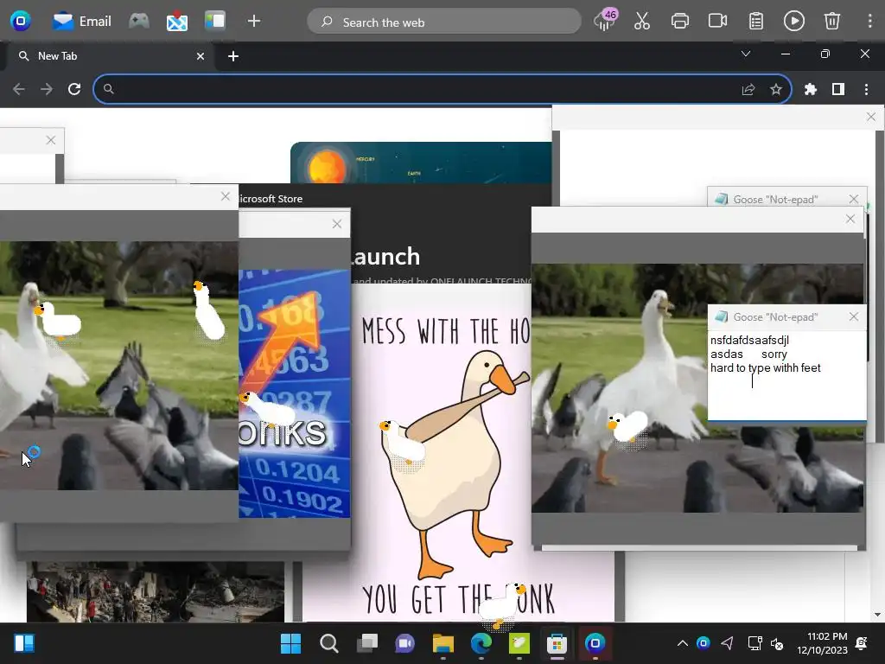Click the play circle icon in OneLaunch bar
The image size is (885, 664).
click(793, 22)
